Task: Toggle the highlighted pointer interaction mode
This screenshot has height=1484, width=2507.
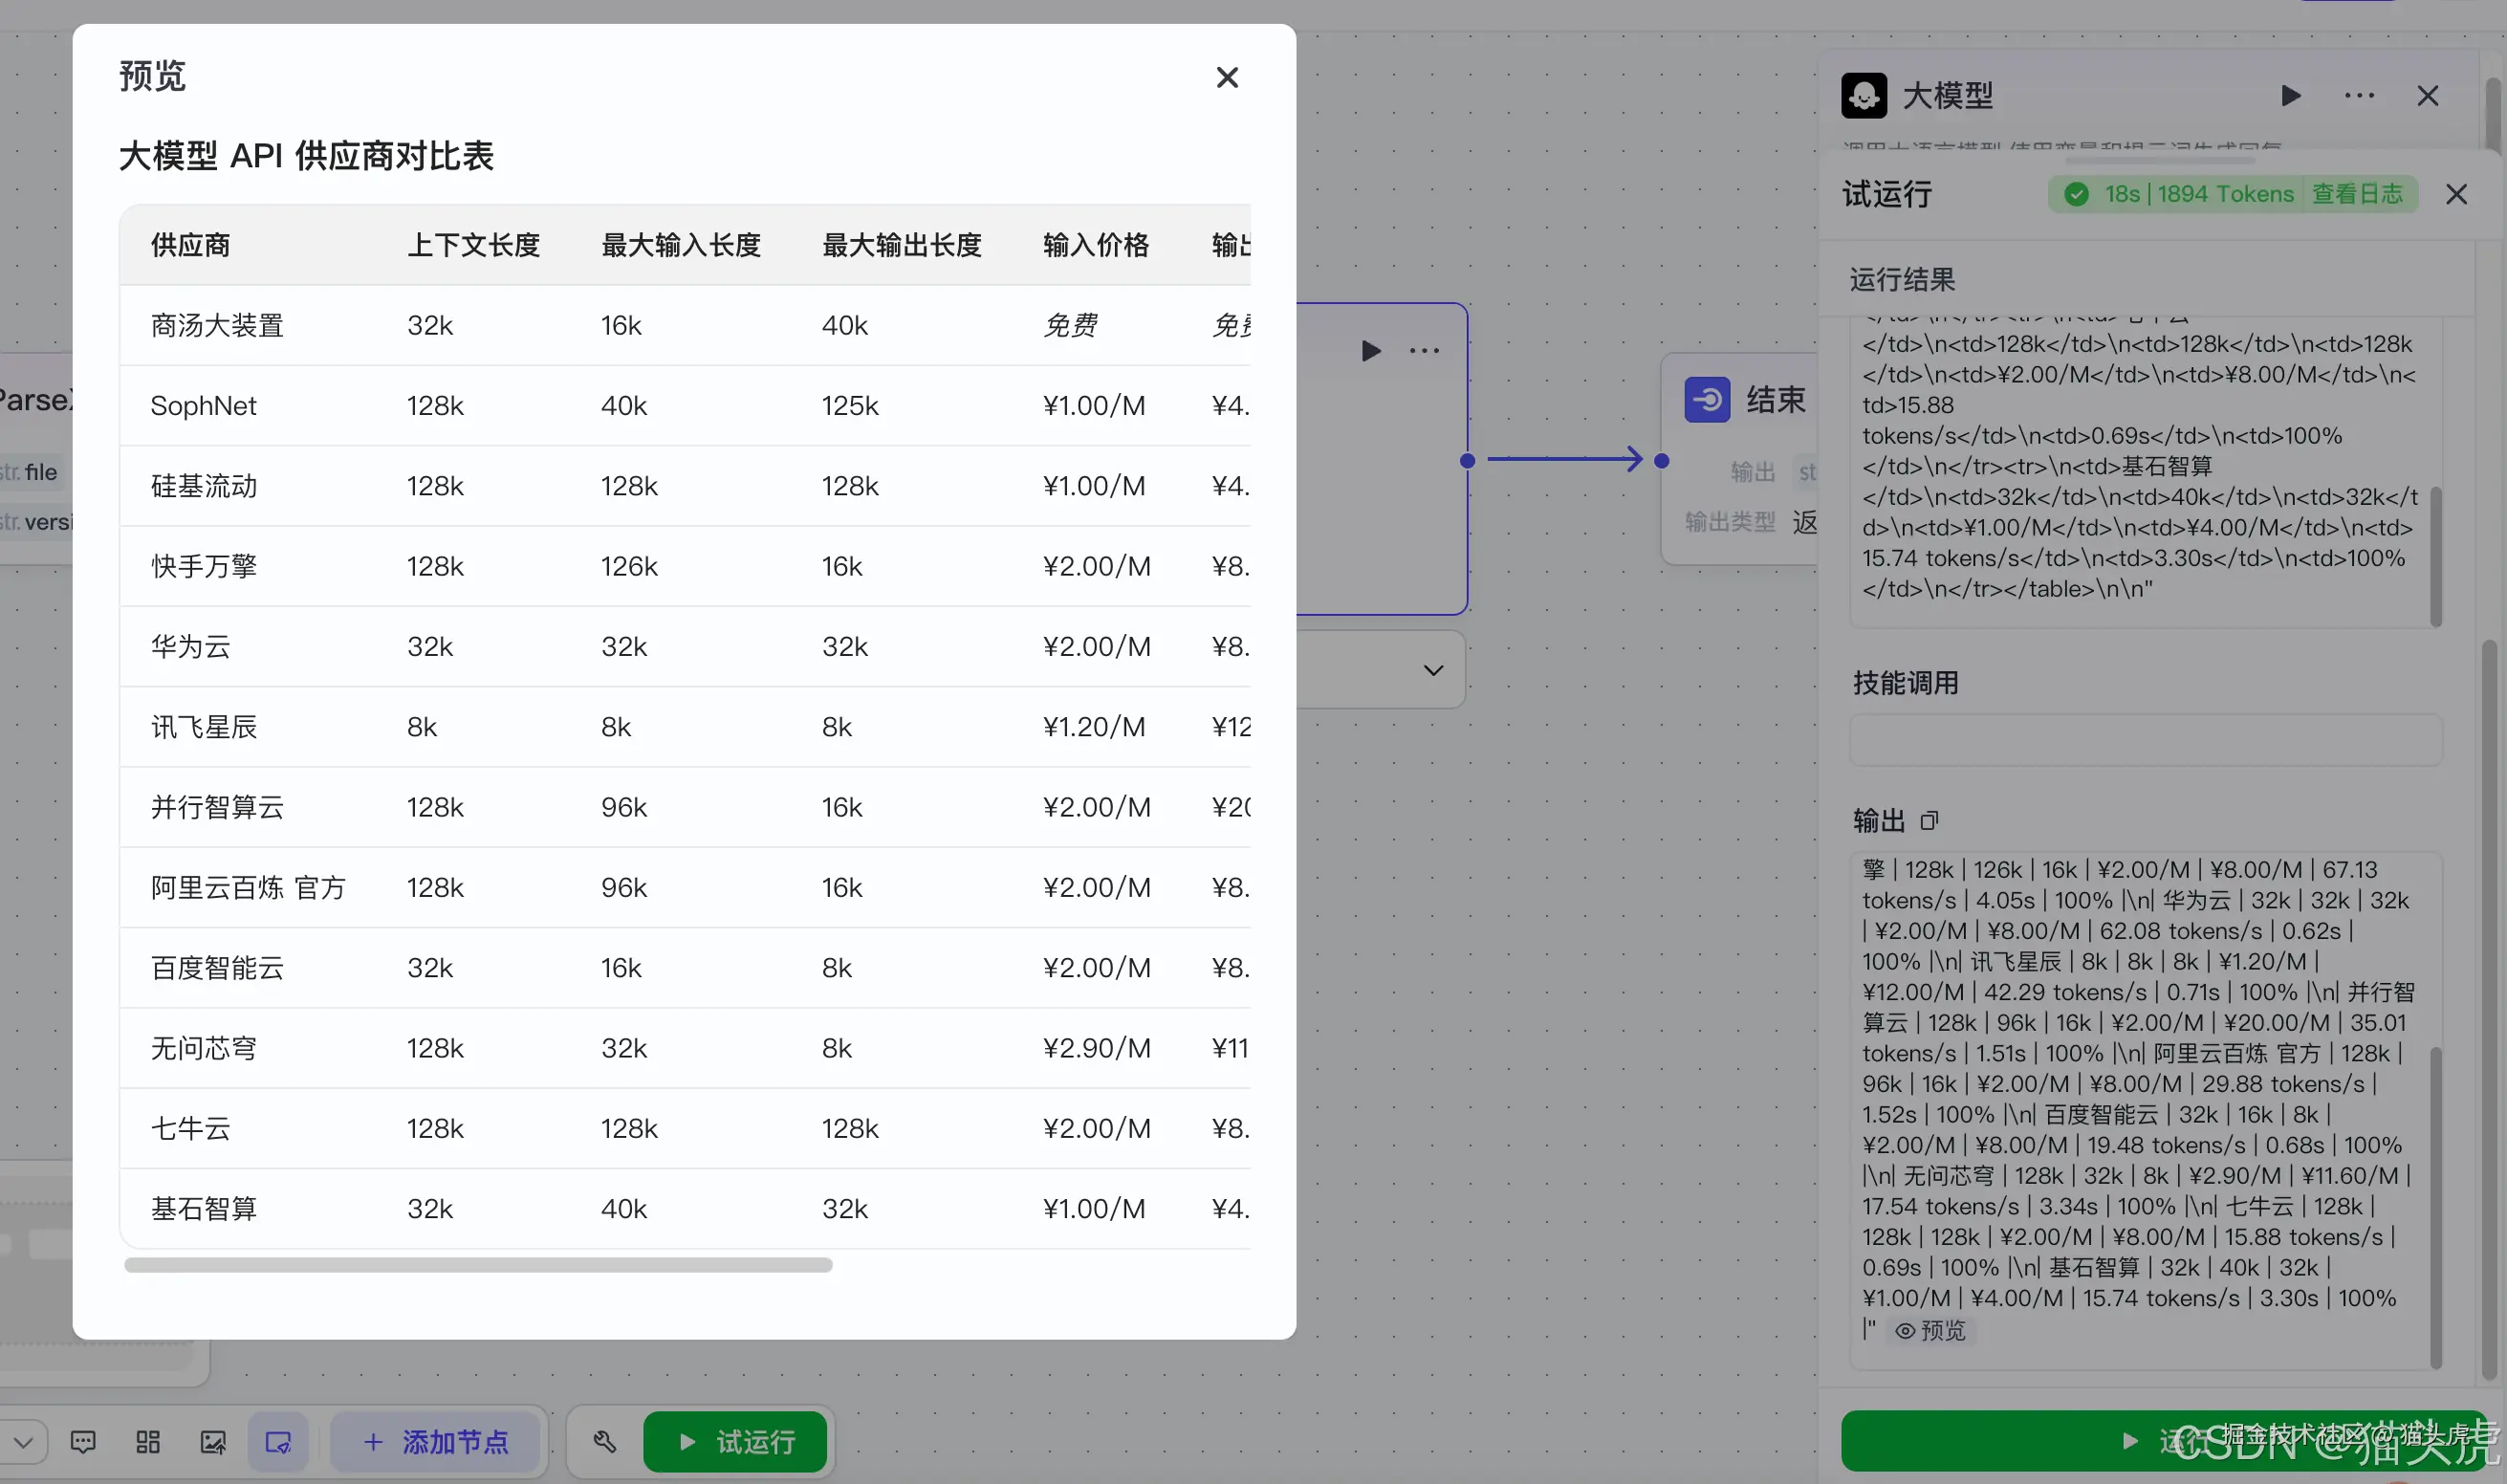Action: click(277, 1441)
